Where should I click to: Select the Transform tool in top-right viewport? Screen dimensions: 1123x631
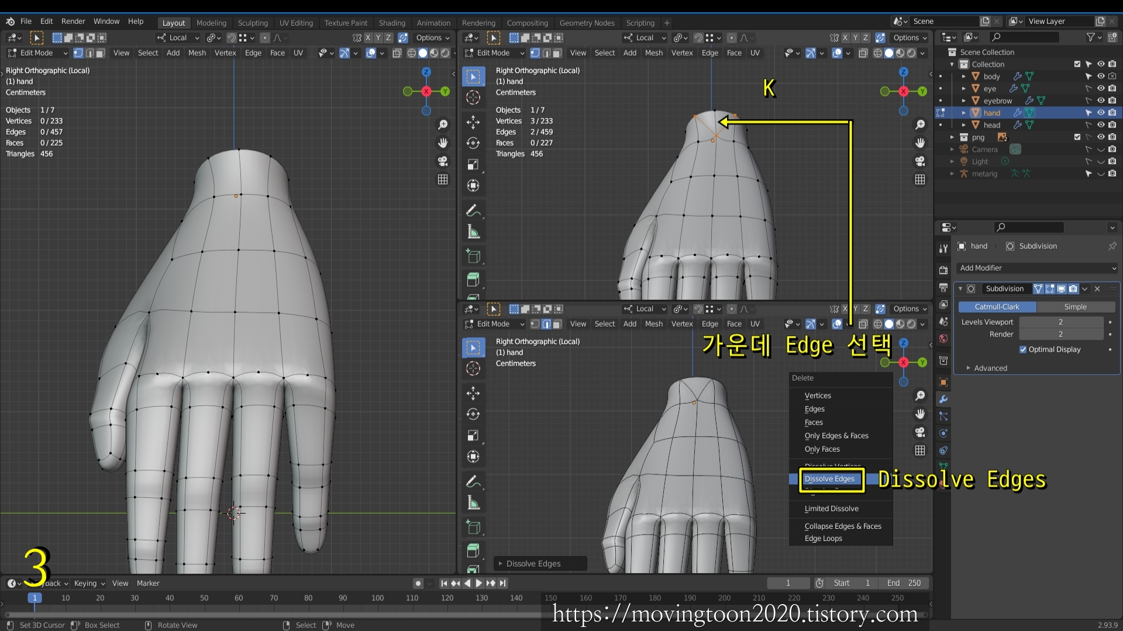tap(473, 186)
